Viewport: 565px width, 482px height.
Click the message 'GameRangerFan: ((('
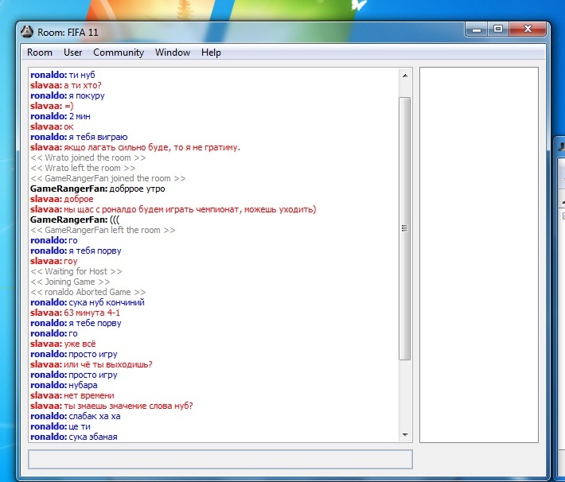(x=75, y=220)
